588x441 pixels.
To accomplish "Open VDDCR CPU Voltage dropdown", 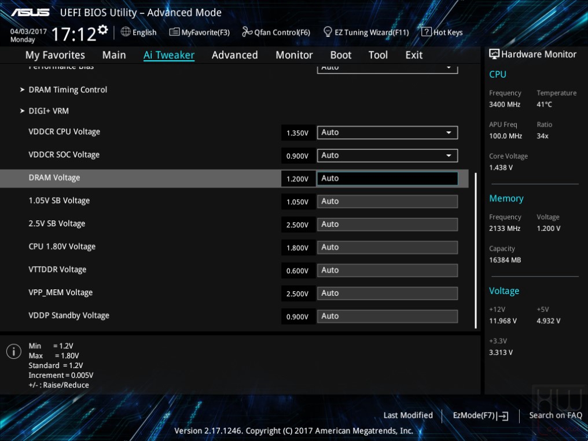I will coord(387,133).
